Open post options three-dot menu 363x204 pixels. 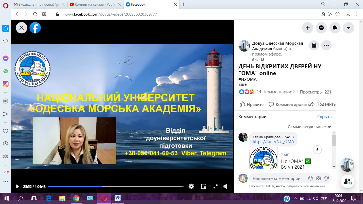point(326,45)
